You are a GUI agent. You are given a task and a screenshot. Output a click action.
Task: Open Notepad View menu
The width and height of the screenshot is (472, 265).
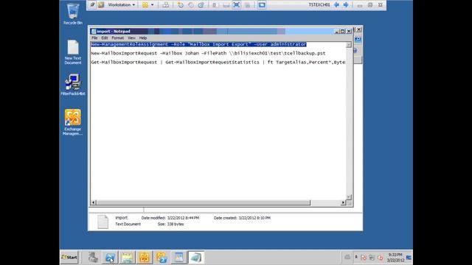pos(131,38)
